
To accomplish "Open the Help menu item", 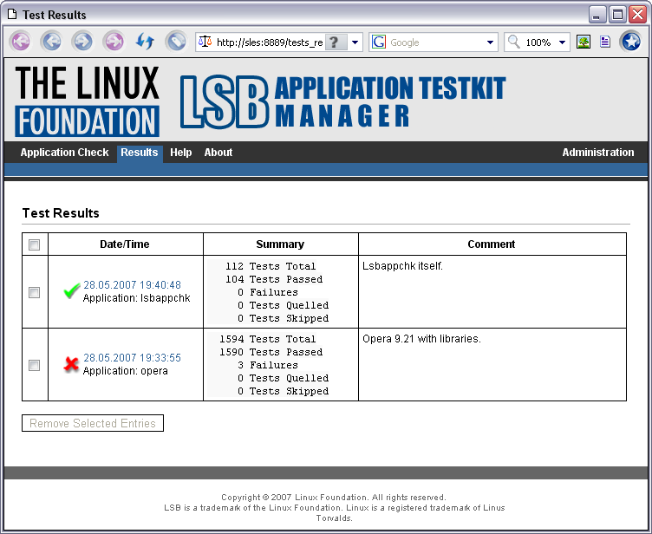I will click(181, 153).
